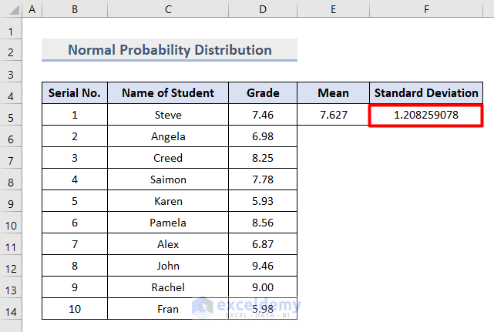Viewport: 494px width, 332px height.
Task: Select serial number 10 cell
Action: coord(74,309)
